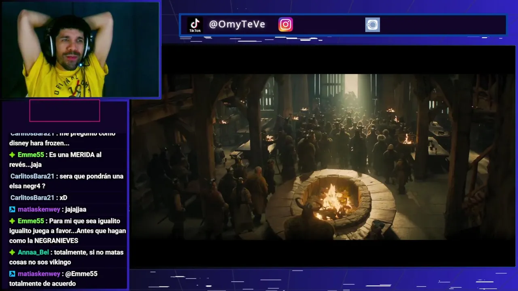This screenshot has height=291, width=518.
Task: Click the @OmyTeVe handle text
Action: (237, 24)
